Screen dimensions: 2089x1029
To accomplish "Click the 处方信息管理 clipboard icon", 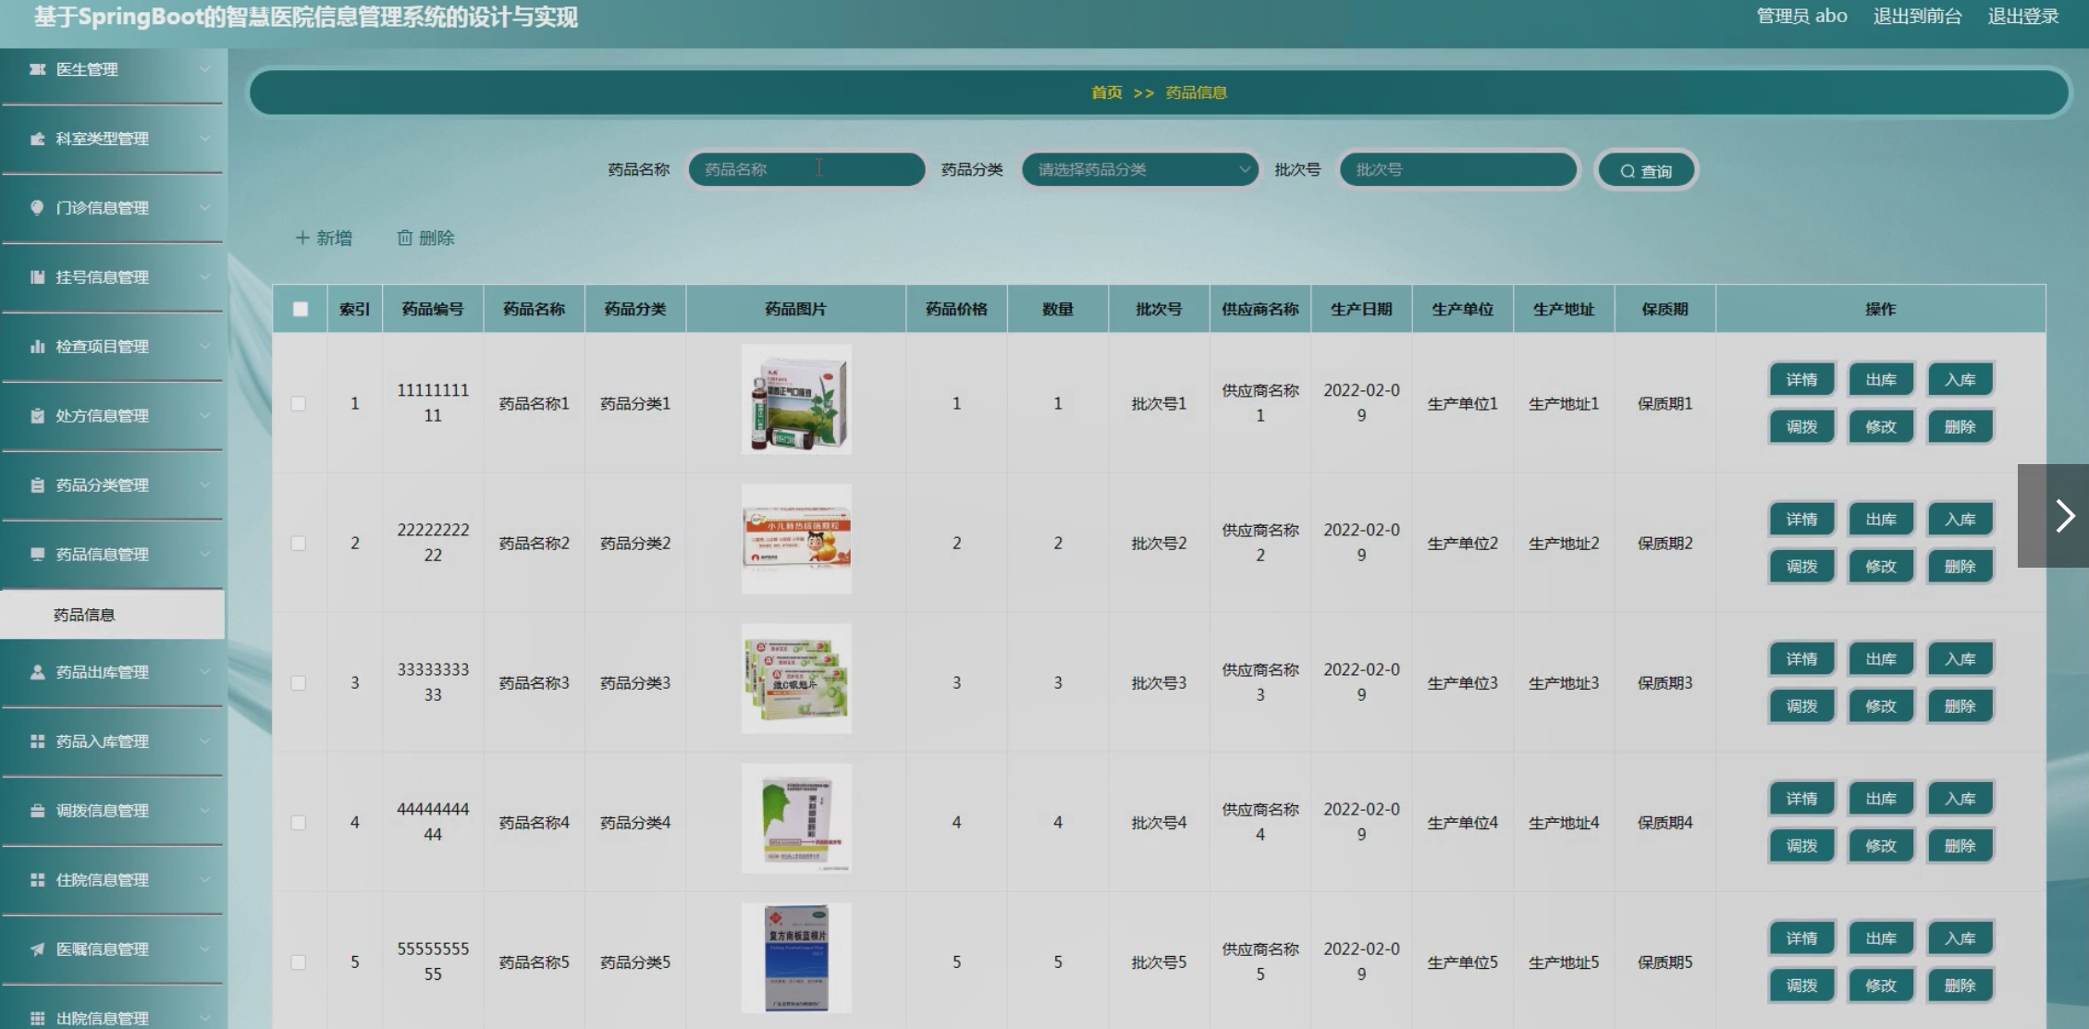I will click(37, 416).
